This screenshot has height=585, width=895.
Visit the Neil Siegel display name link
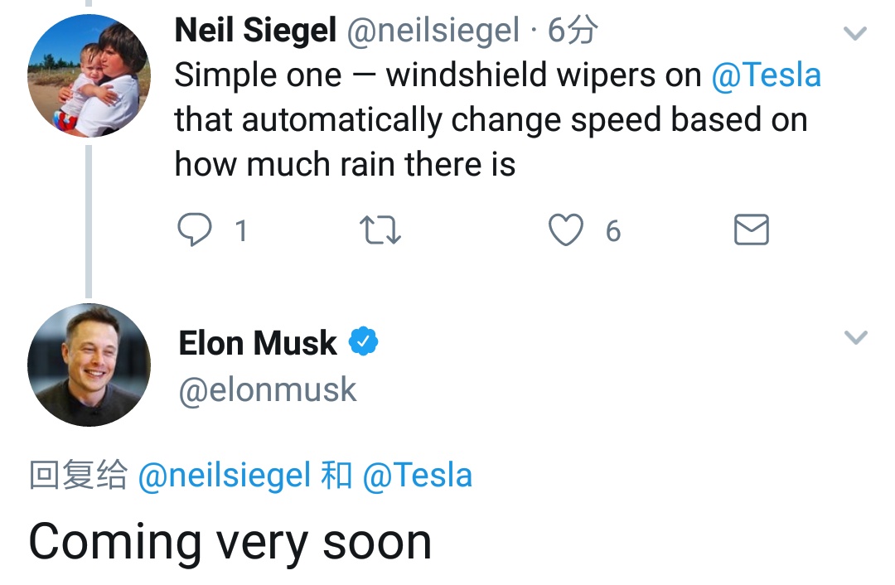coord(255,31)
